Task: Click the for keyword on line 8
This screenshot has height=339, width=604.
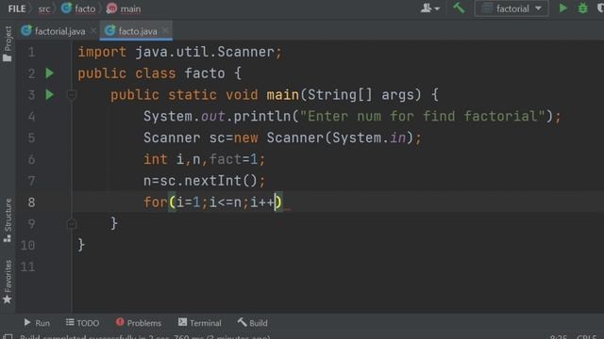Action: [156, 202]
